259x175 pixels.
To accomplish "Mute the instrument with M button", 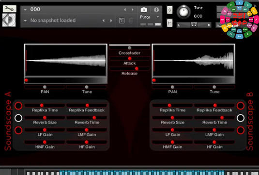I will [169, 23].
